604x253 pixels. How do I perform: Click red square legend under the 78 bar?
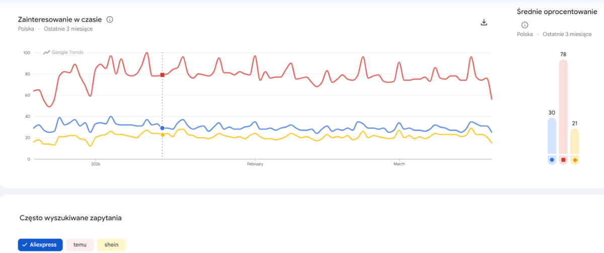point(563,160)
